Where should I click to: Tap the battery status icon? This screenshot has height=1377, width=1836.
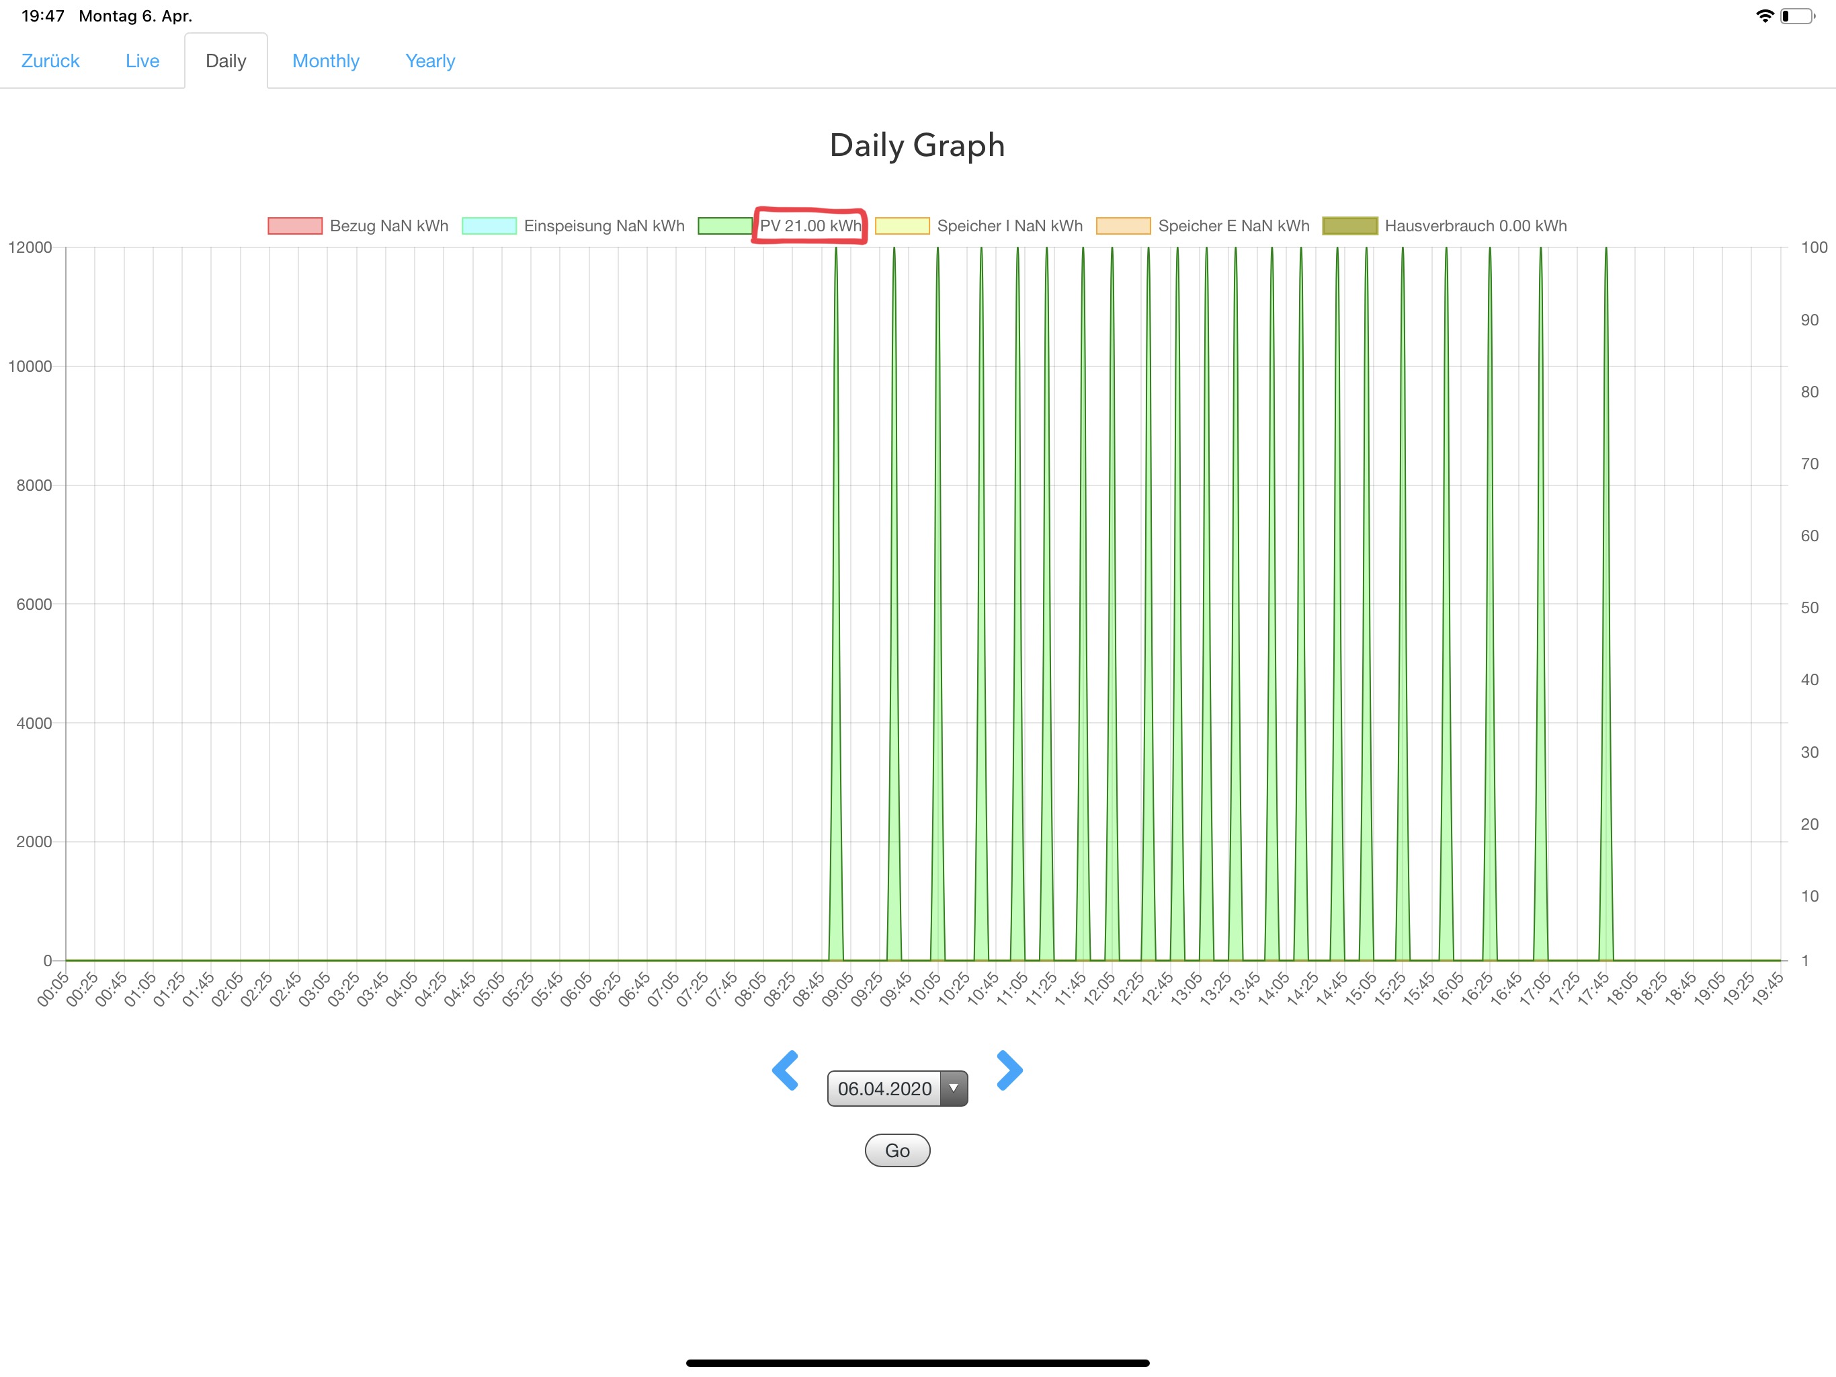(1797, 15)
